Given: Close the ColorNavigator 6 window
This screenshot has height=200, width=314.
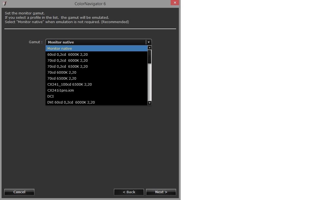Looking at the screenshot, I should 175,3.
